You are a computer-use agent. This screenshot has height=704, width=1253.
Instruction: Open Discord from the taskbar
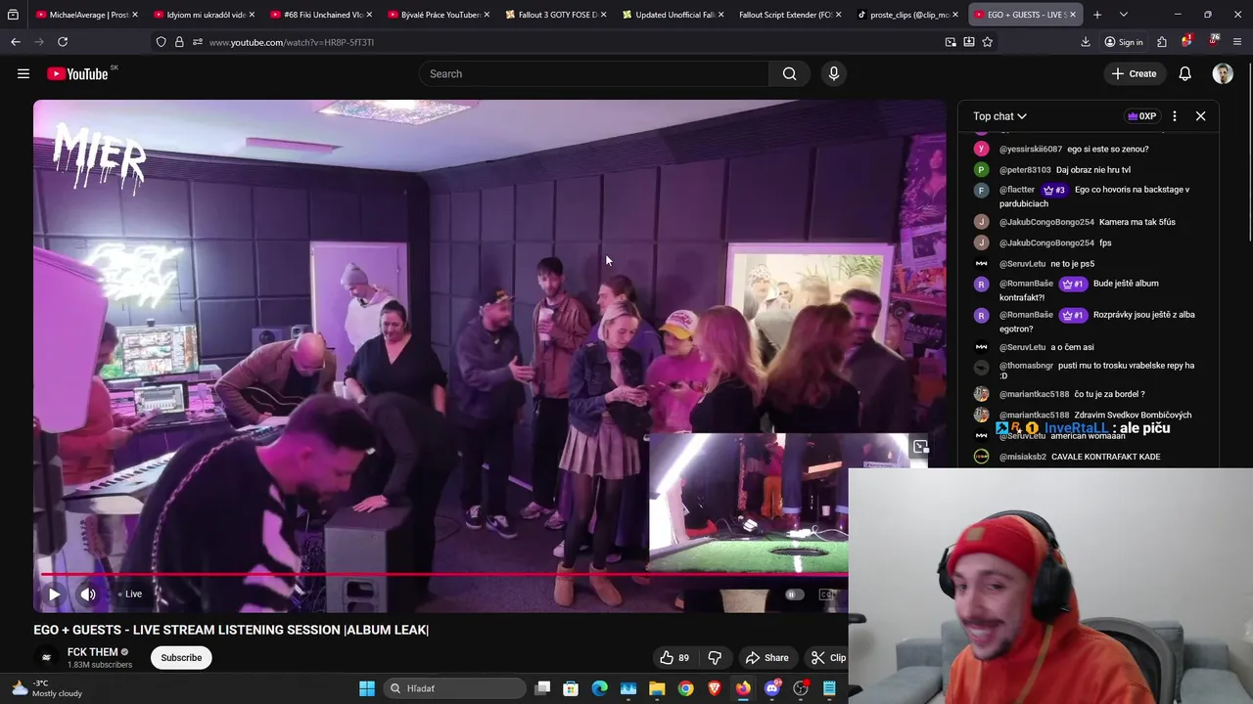pyautogui.click(x=772, y=688)
